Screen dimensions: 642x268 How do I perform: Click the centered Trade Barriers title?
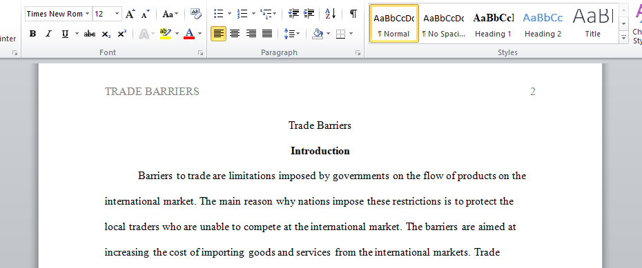point(320,125)
